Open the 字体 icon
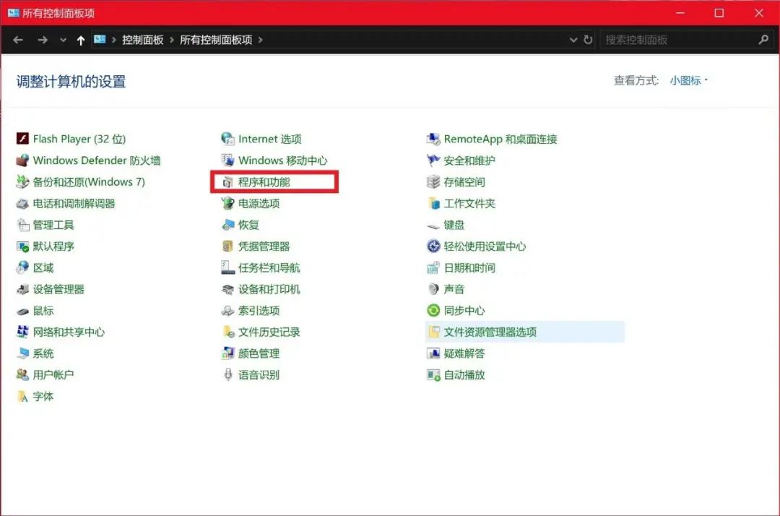Screen dimensions: 780x516 click(x=22, y=397)
